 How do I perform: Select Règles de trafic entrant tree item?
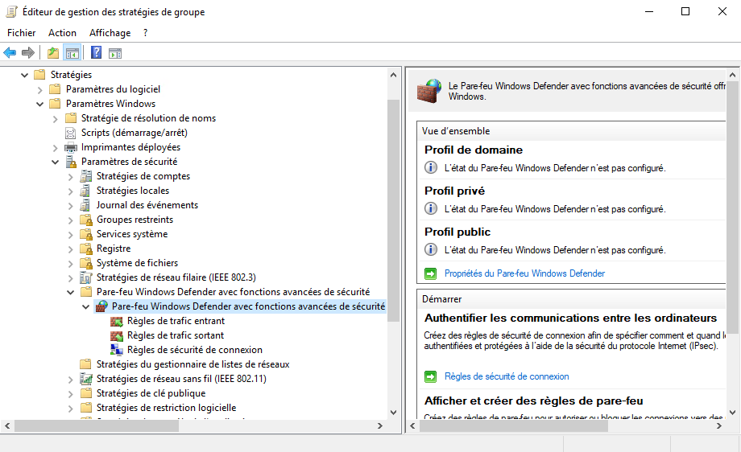click(x=176, y=321)
